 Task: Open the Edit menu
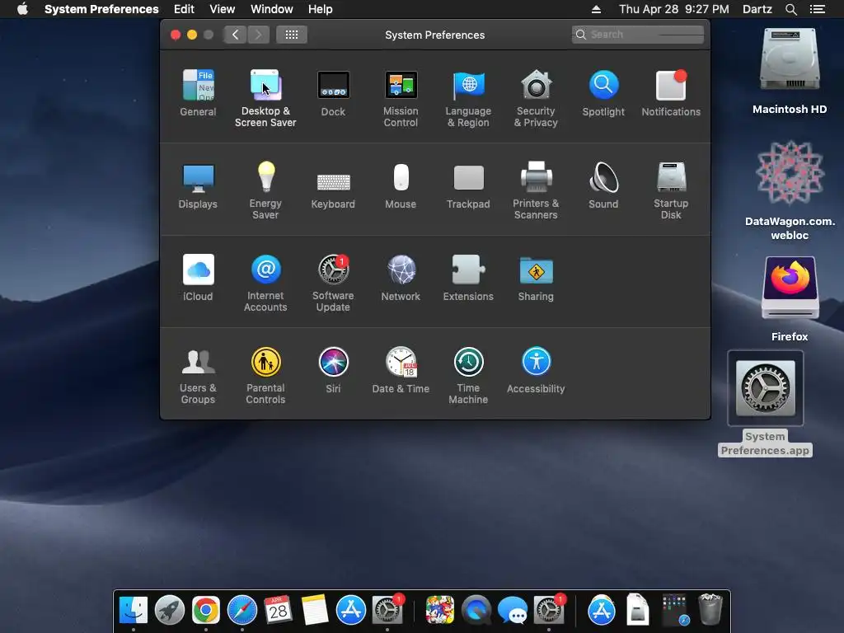184,9
